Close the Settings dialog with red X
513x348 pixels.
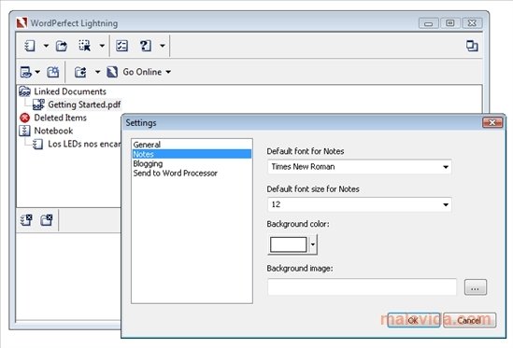click(492, 122)
